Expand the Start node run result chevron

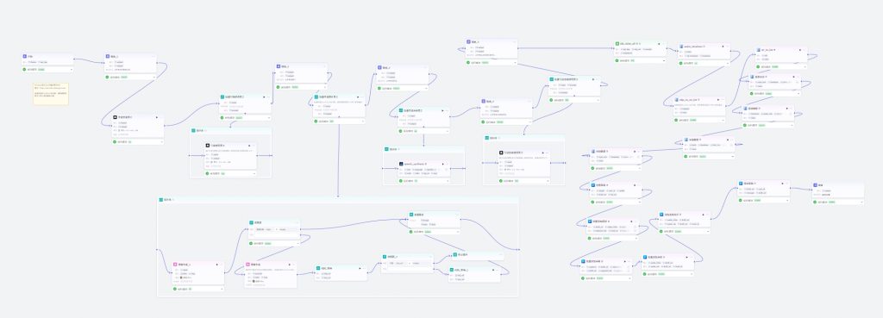click(x=71, y=69)
